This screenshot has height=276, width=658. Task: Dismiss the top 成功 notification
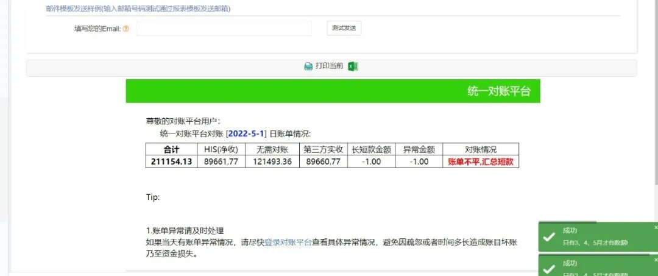656,227
